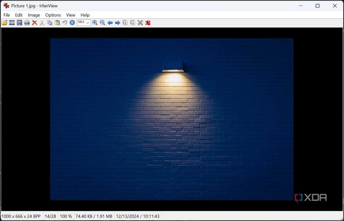The image size is (344, 221).
Task: Save the image with the floppy icon
Action: (x=19, y=23)
